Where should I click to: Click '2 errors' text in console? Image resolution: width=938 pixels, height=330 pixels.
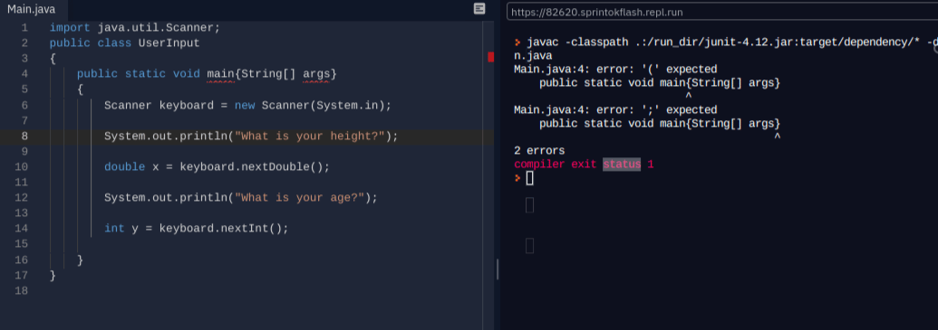coord(539,150)
